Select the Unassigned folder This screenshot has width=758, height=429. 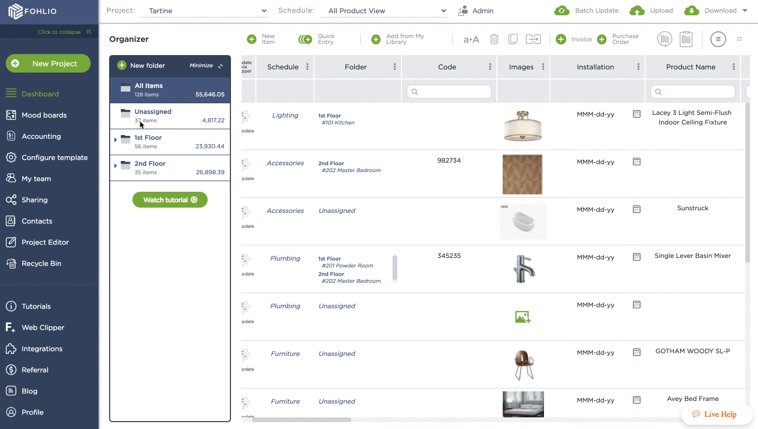pyautogui.click(x=170, y=116)
